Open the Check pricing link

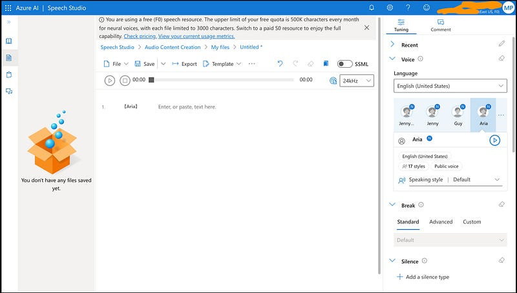[140, 36]
